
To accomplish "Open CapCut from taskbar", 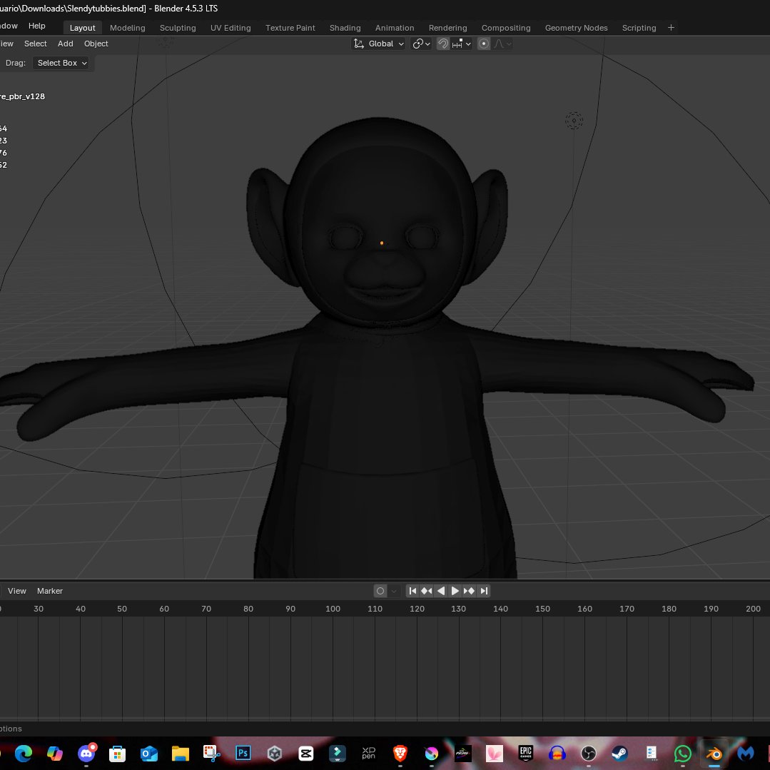I will 306,753.
